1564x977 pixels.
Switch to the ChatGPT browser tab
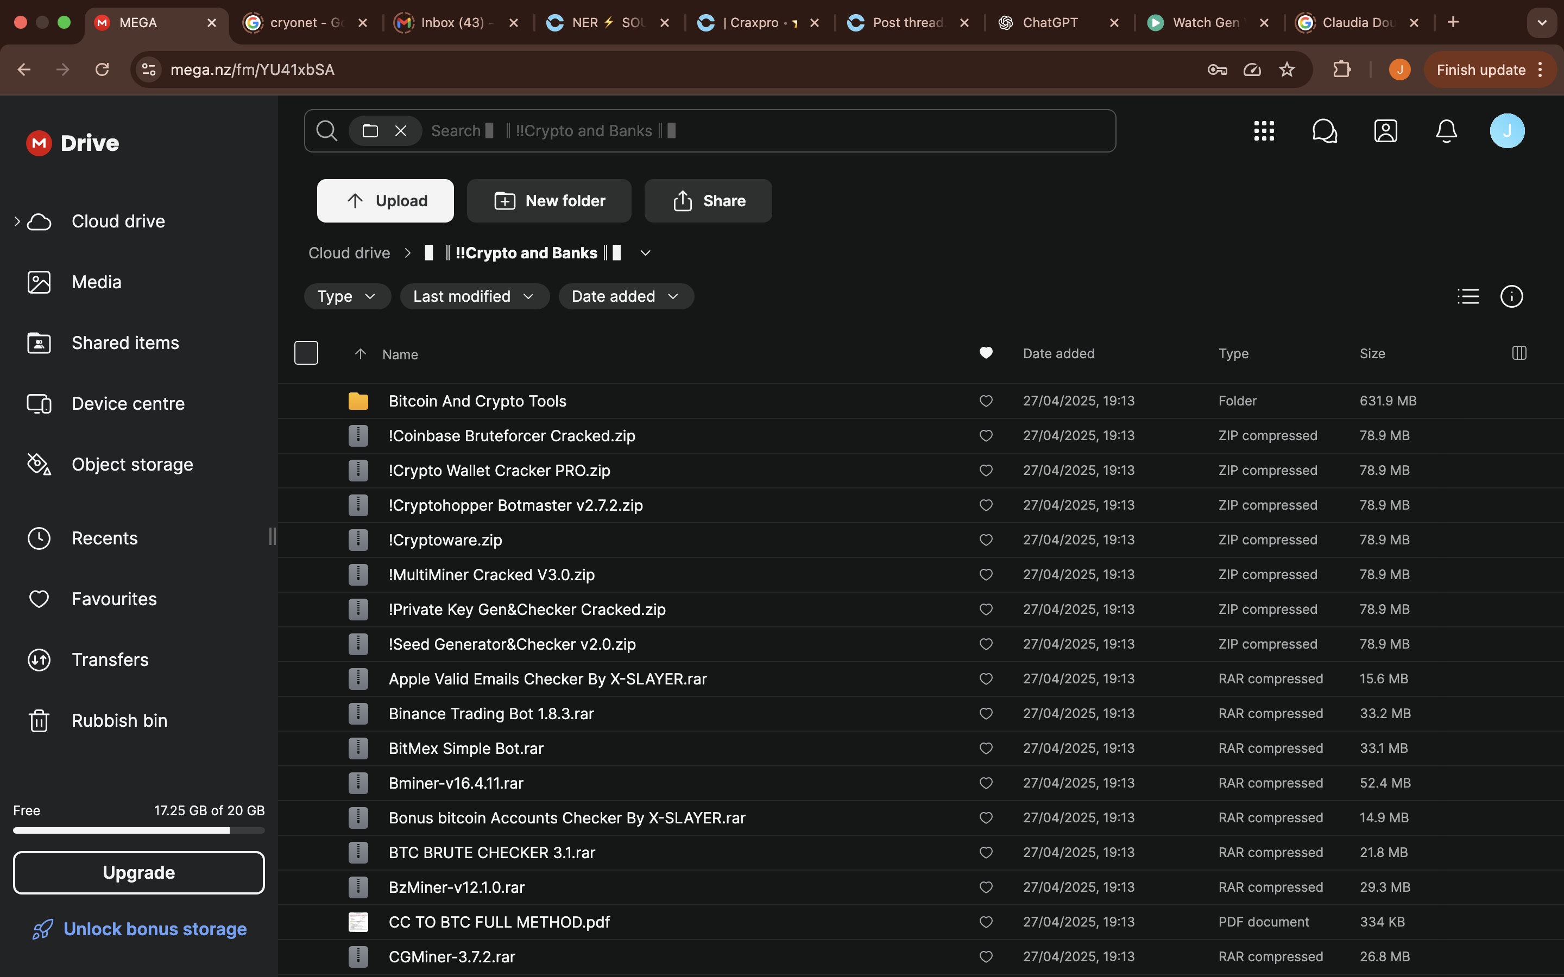point(1050,23)
